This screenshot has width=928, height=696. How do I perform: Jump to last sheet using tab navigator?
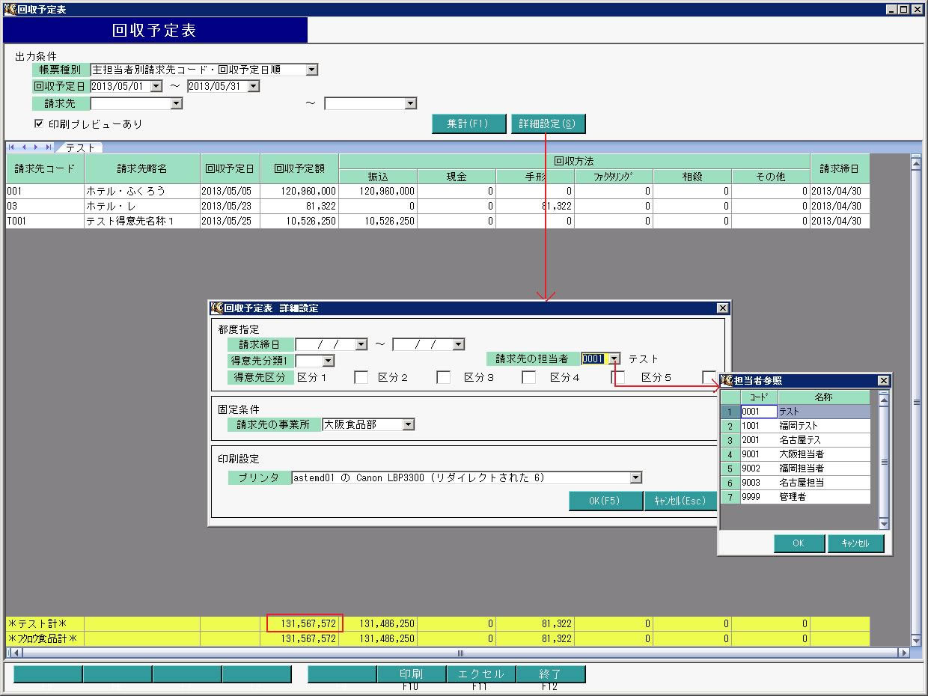coord(48,147)
